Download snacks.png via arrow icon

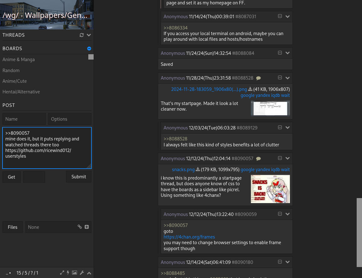[198, 169]
